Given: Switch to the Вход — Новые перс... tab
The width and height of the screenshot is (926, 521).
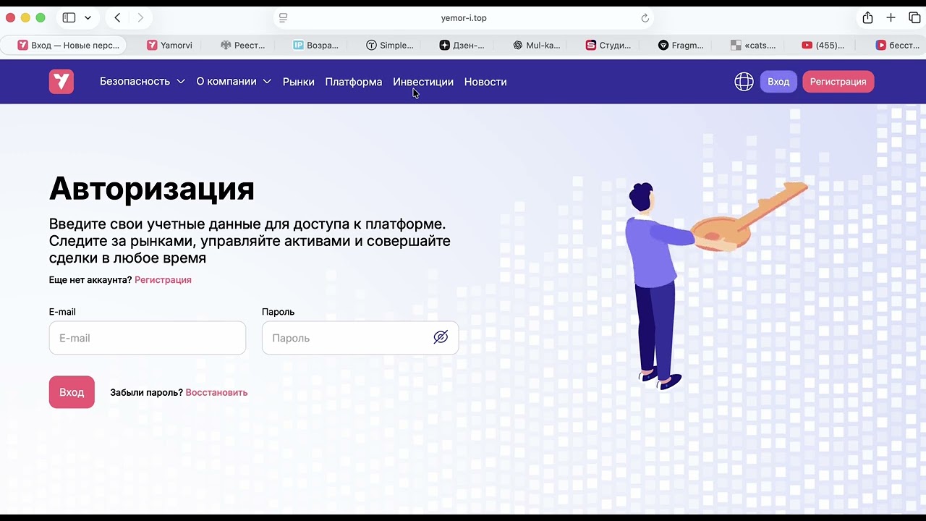Looking at the screenshot, I should click(64, 45).
